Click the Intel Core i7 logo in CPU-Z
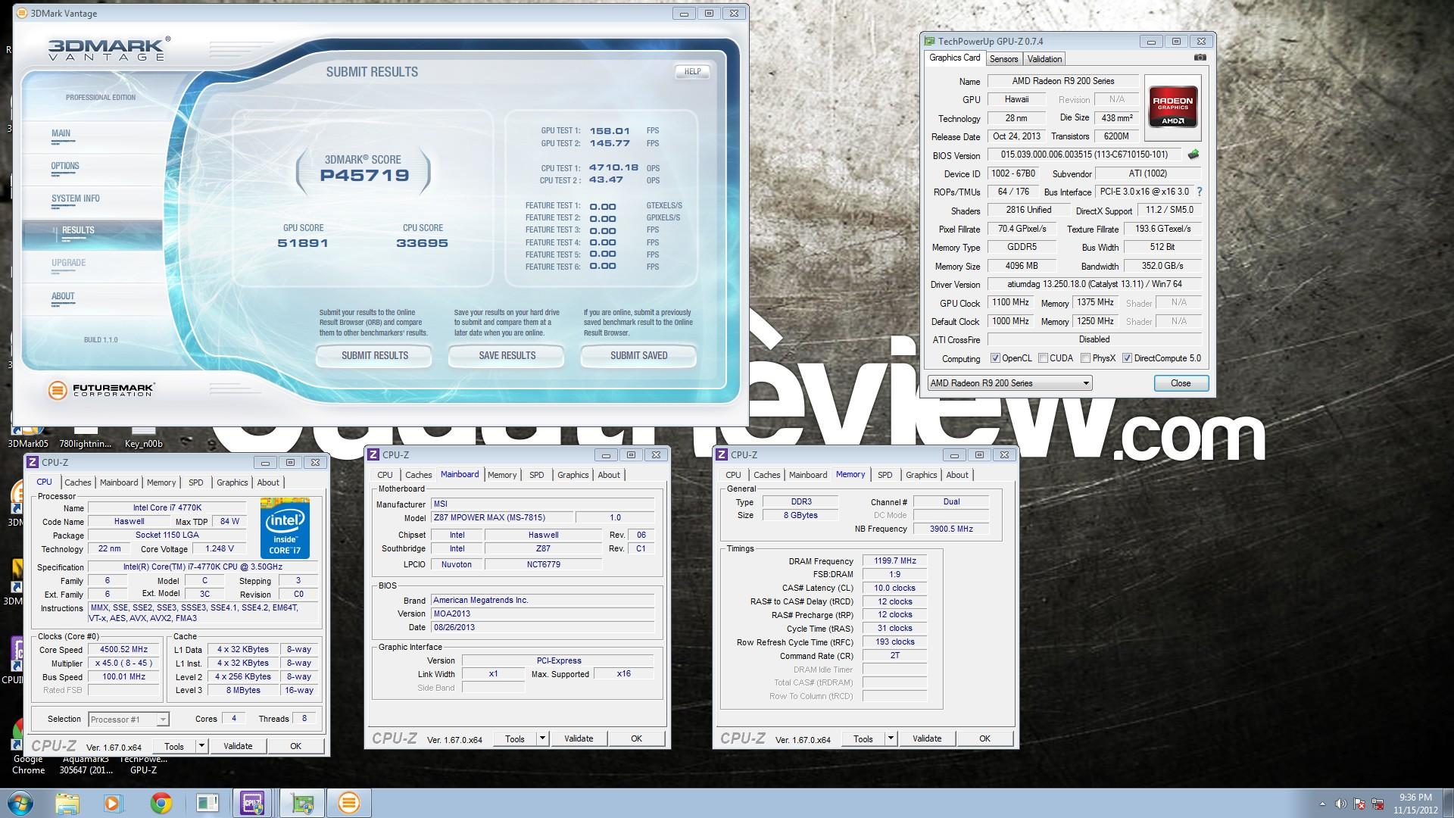 coord(285,528)
